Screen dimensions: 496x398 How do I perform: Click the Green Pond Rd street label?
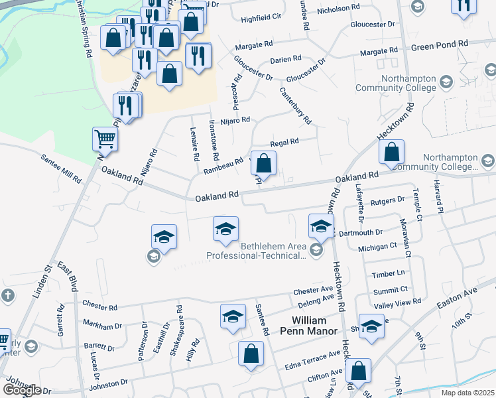[x=440, y=46]
